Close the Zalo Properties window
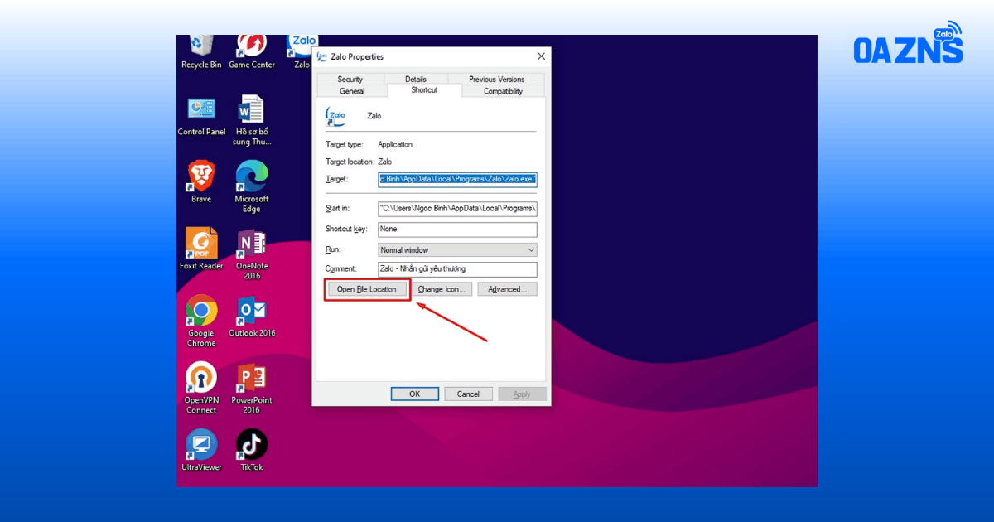 tap(541, 56)
